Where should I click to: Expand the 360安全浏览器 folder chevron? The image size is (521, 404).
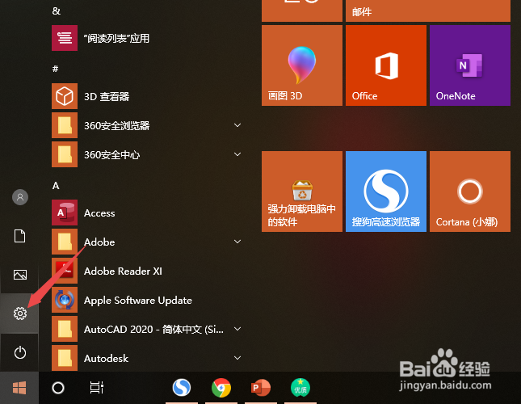237,125
